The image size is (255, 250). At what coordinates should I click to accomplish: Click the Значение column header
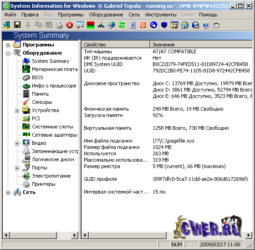click(201, 45)
